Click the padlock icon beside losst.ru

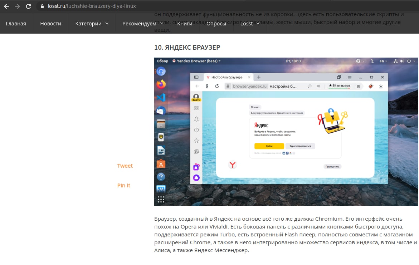pos(42,6)
